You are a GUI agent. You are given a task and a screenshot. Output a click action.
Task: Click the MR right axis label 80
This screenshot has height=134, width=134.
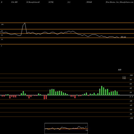tap(131, 80)
